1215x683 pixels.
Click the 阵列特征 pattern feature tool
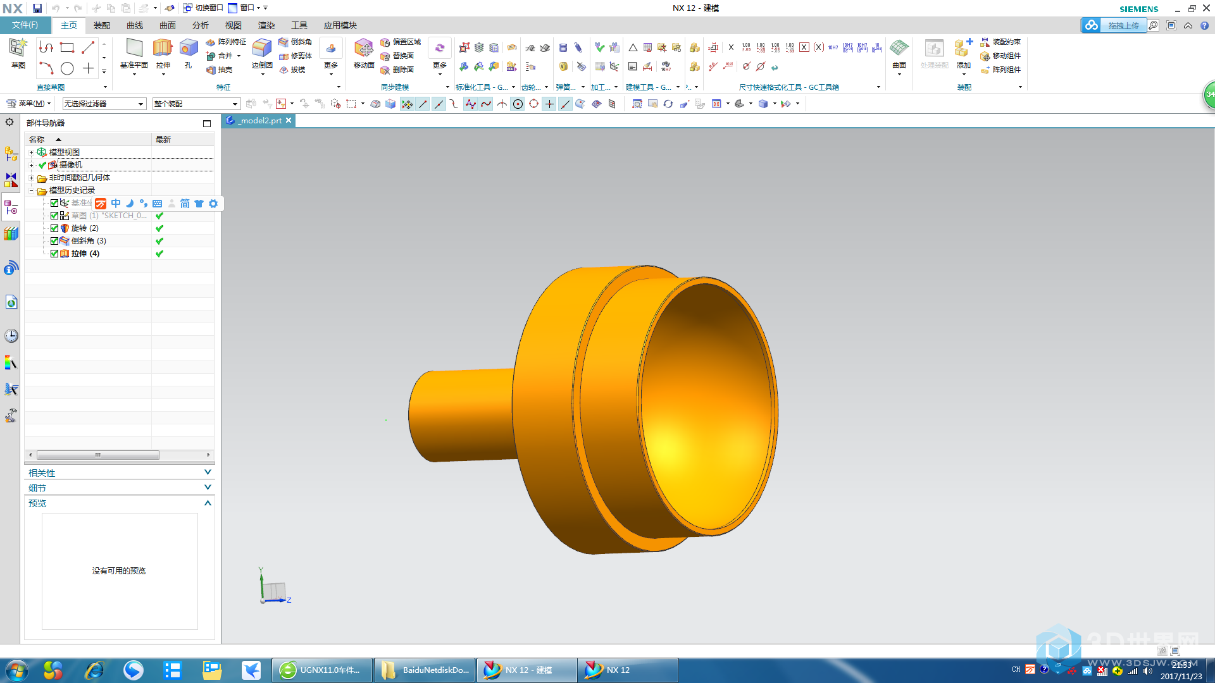click(226, 42)
